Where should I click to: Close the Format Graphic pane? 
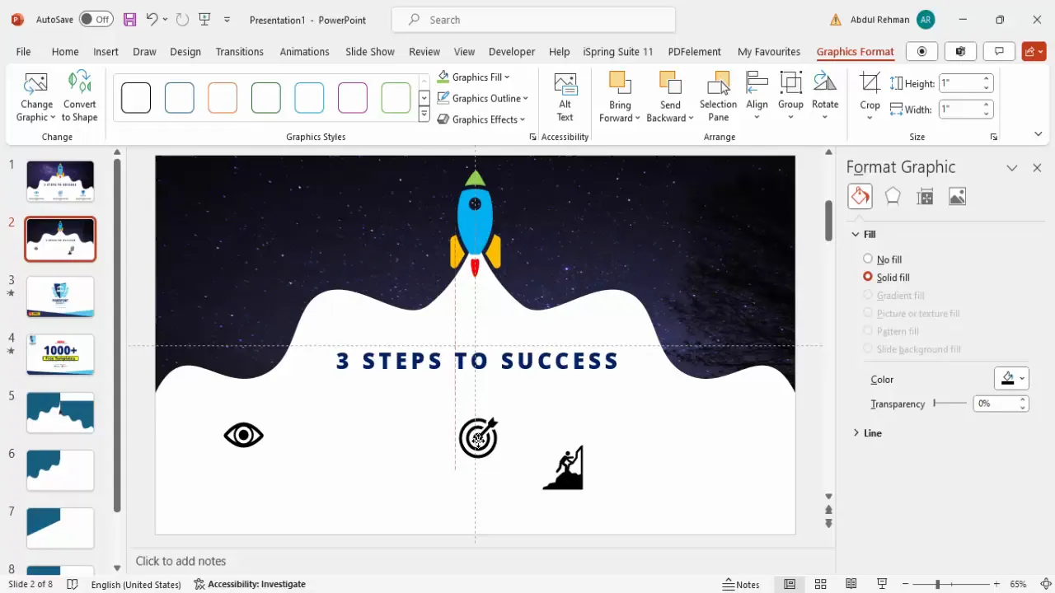click(1037, 167)
